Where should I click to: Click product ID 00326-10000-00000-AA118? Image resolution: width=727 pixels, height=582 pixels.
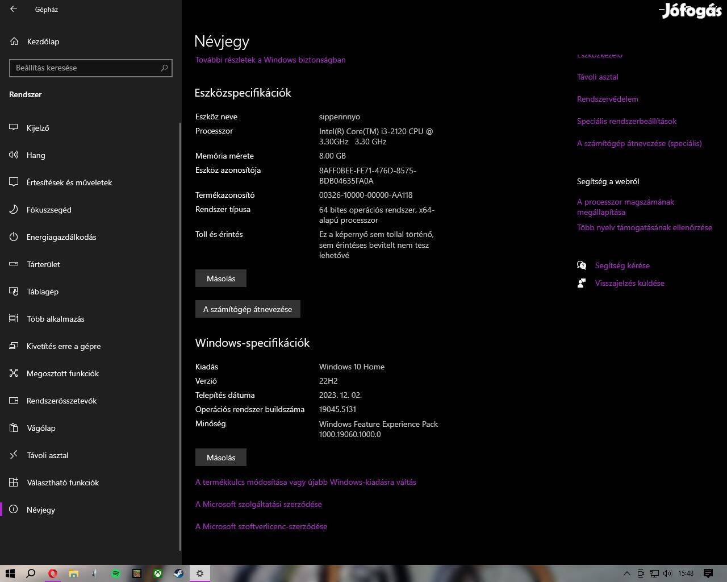(366, 195)
